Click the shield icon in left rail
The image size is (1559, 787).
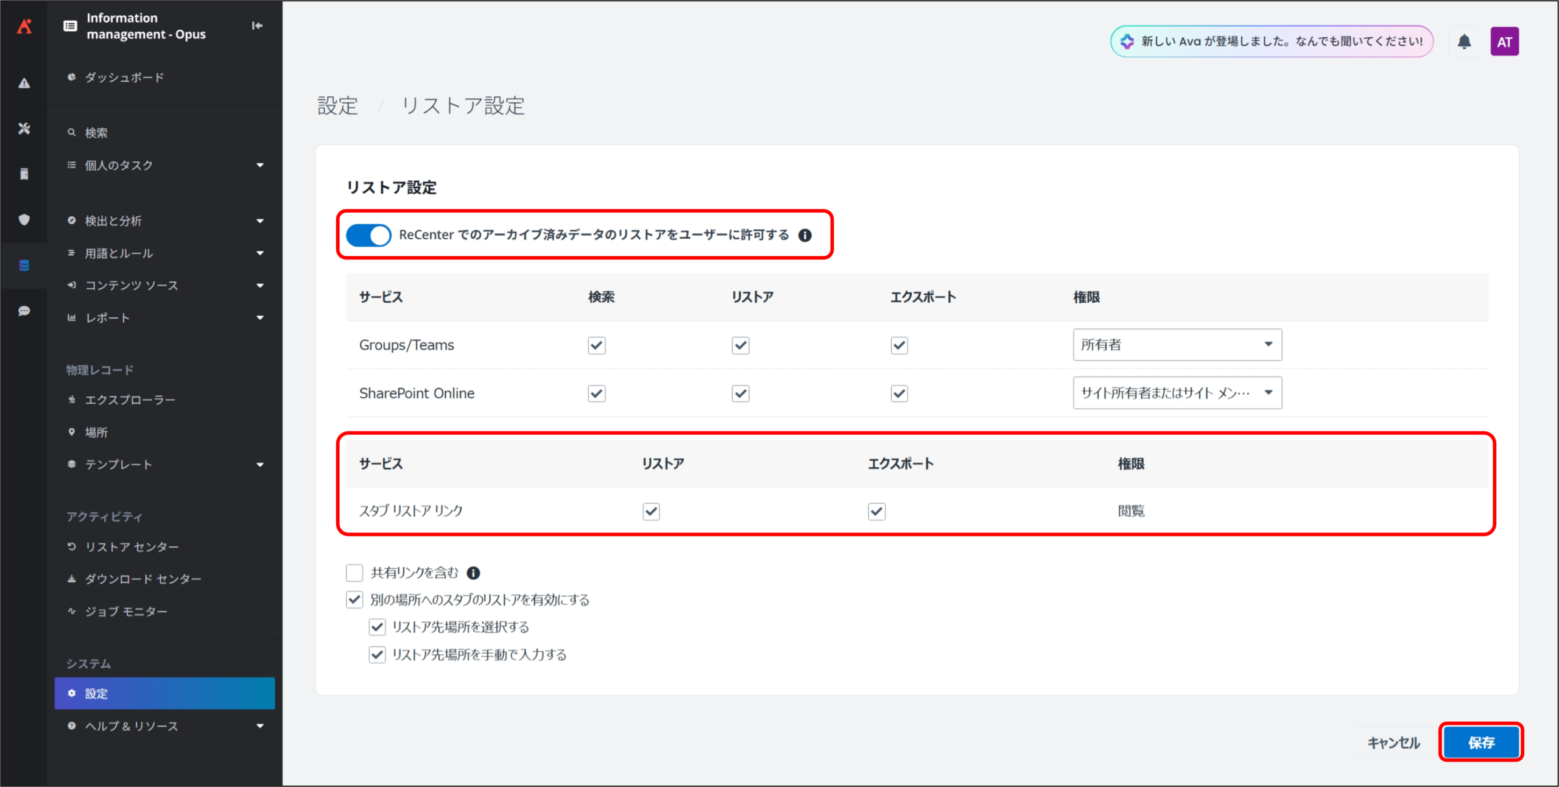pyautogui.click(x=24, y=219)
